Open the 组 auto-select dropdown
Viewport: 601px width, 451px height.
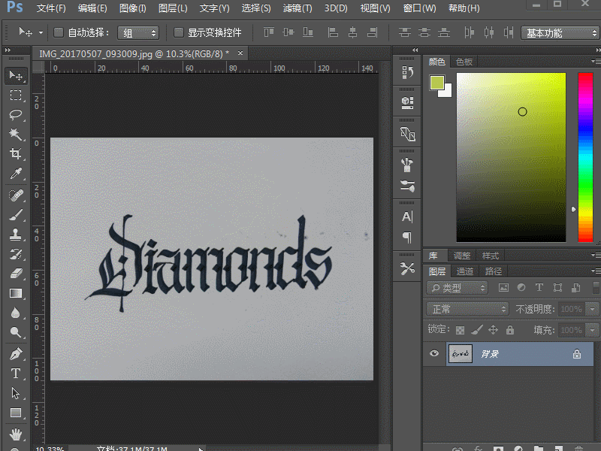[x=140, y=33]
